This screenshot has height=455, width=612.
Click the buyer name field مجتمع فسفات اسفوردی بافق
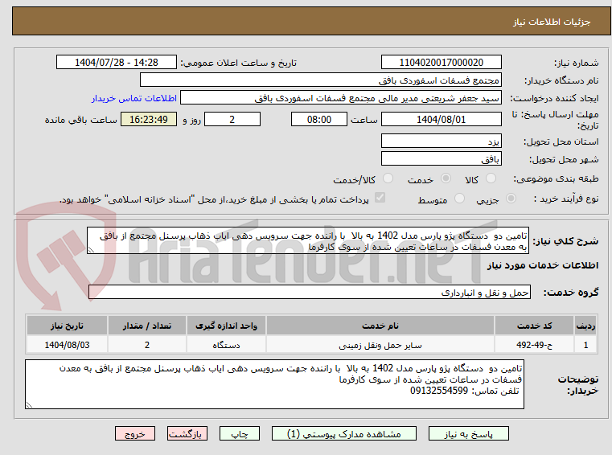pyautogui.click(x=321, y=80)
